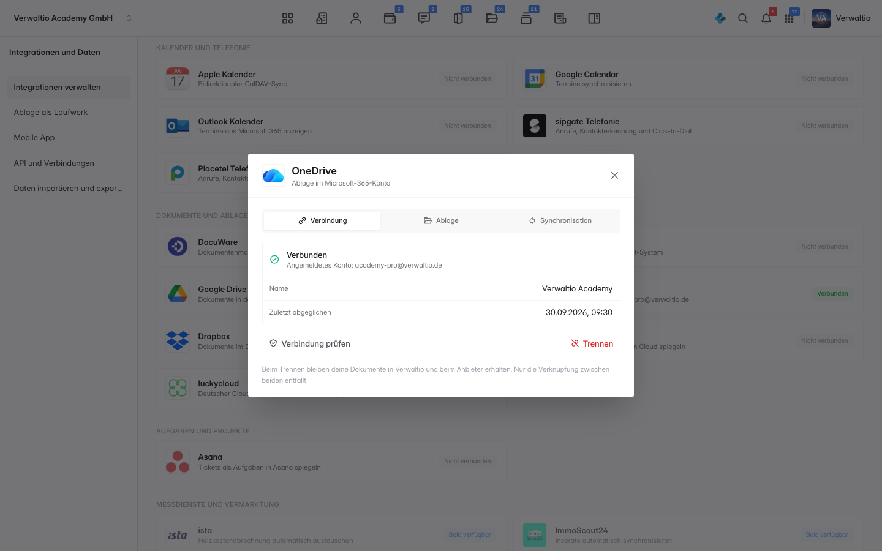Switch to the Synchronisation tab
The width and height of the screenshot is (882, 551).
560,220
